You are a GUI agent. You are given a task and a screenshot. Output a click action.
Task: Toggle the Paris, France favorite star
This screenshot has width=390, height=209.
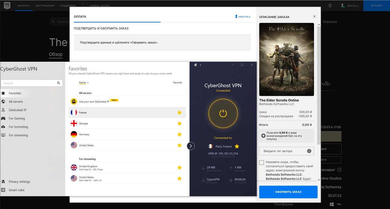tap(237, 146)
